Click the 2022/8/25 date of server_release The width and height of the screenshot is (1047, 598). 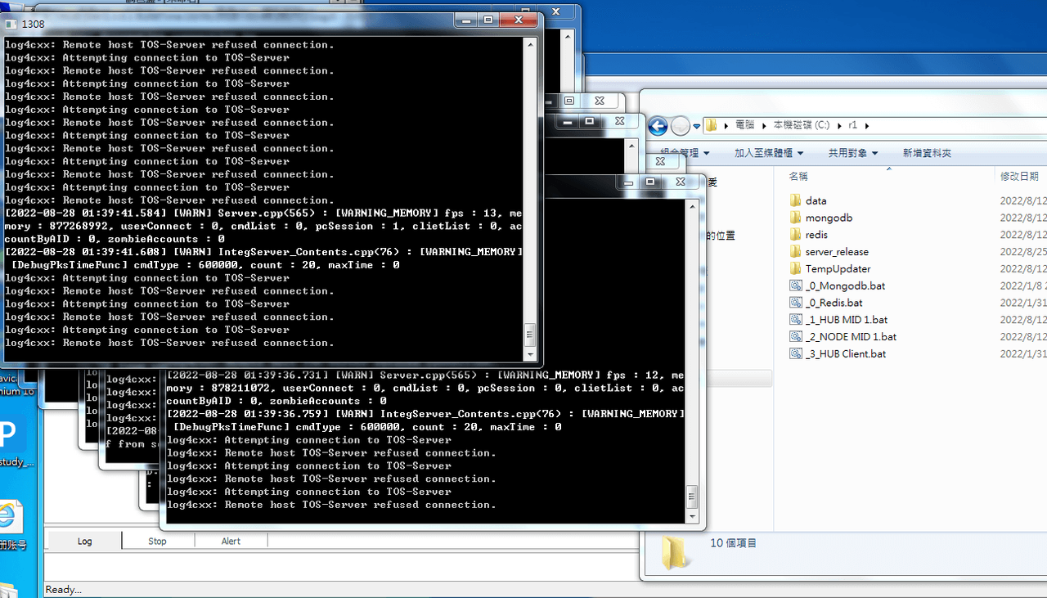coord(1023,252)
